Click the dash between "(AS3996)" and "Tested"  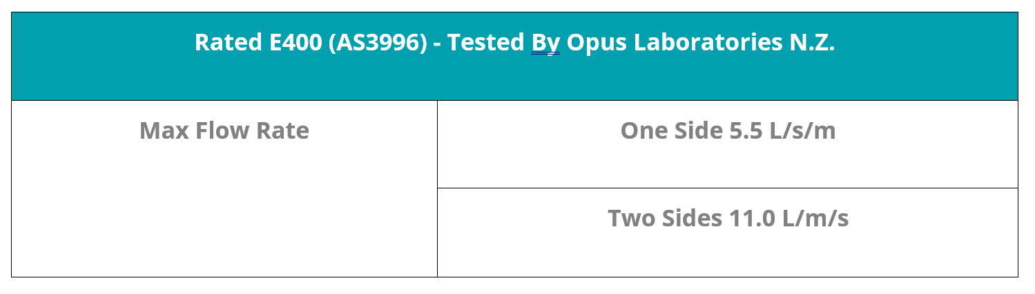coord(437,44)
